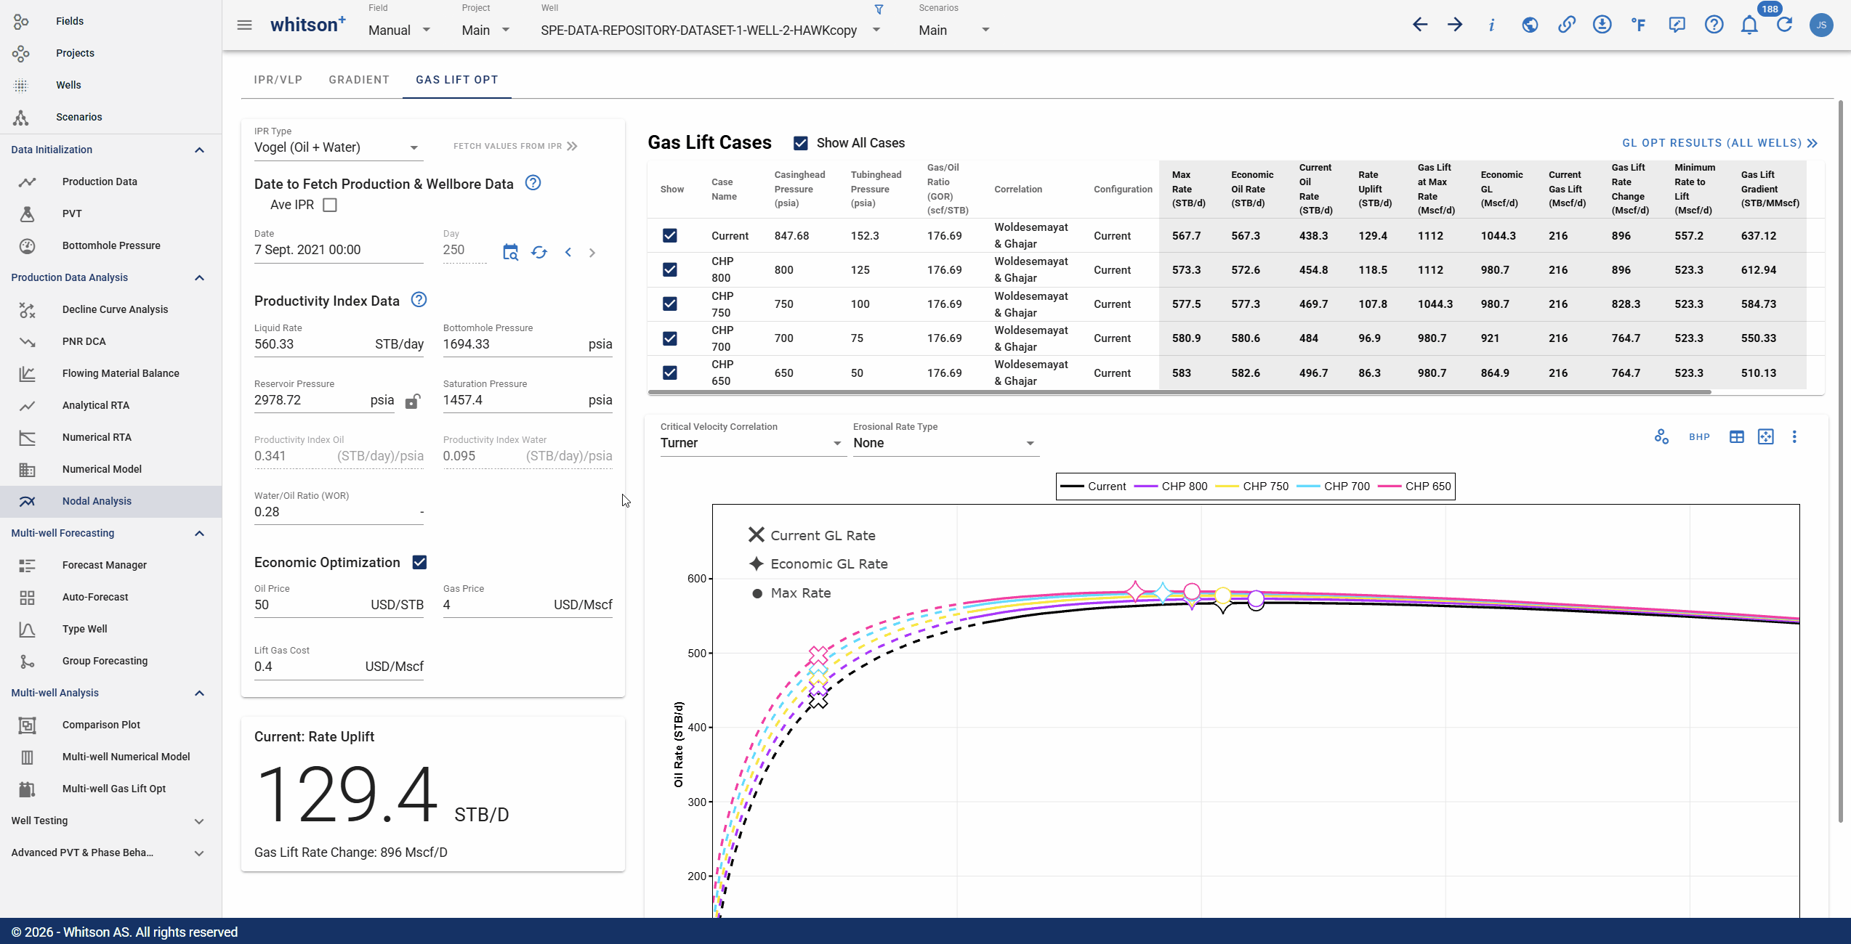The width and height of the screenshot is (1851, 944).
Task: Switch to the GRADIENT tab
Action: tap(359, 80)
